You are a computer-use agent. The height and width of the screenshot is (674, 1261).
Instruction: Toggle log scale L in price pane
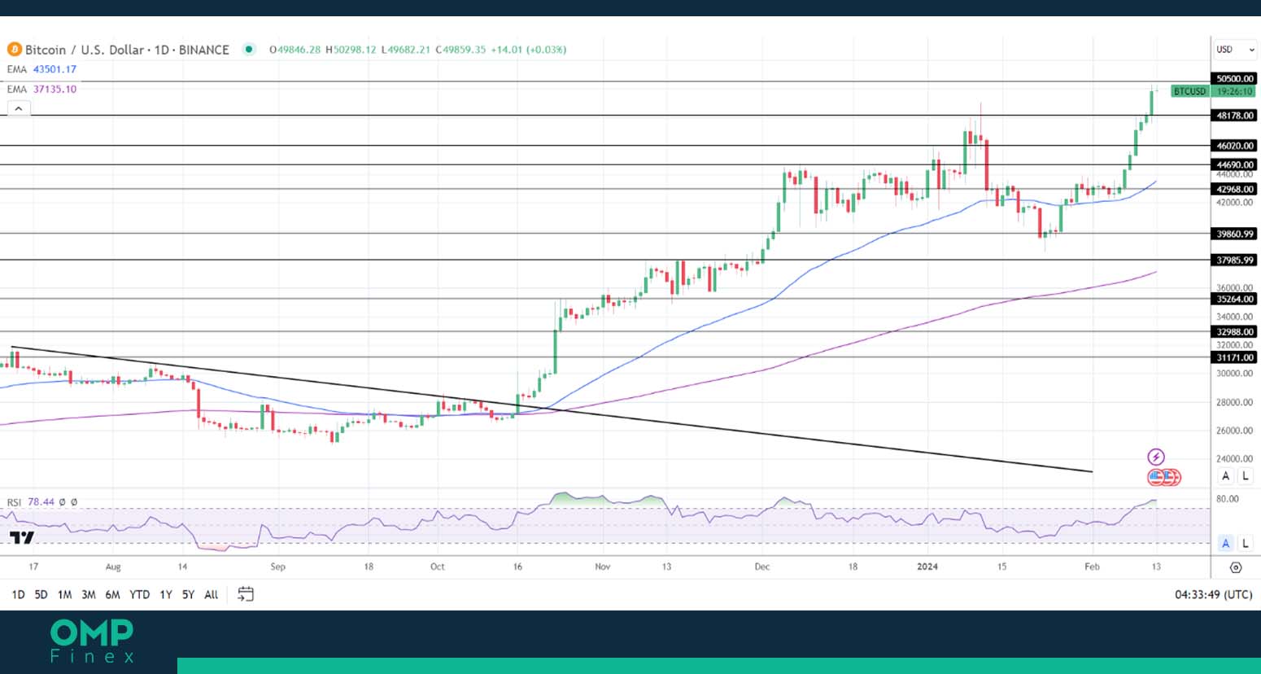pyautogui.click(x=1245, y=476)
